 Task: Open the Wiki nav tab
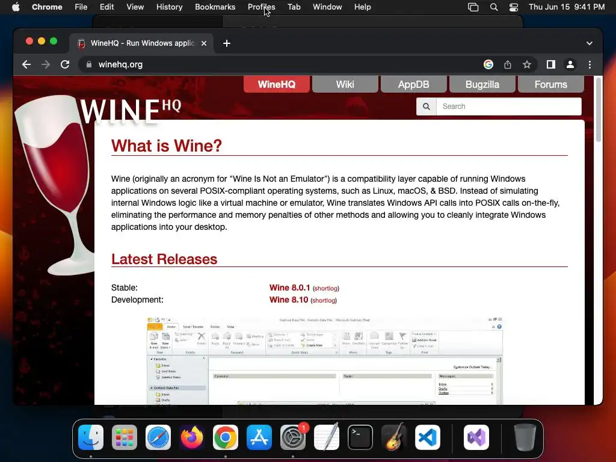coord(345,84)
